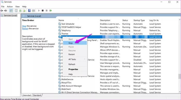Click the Export List toolbar icon

[x=24, y=11]
